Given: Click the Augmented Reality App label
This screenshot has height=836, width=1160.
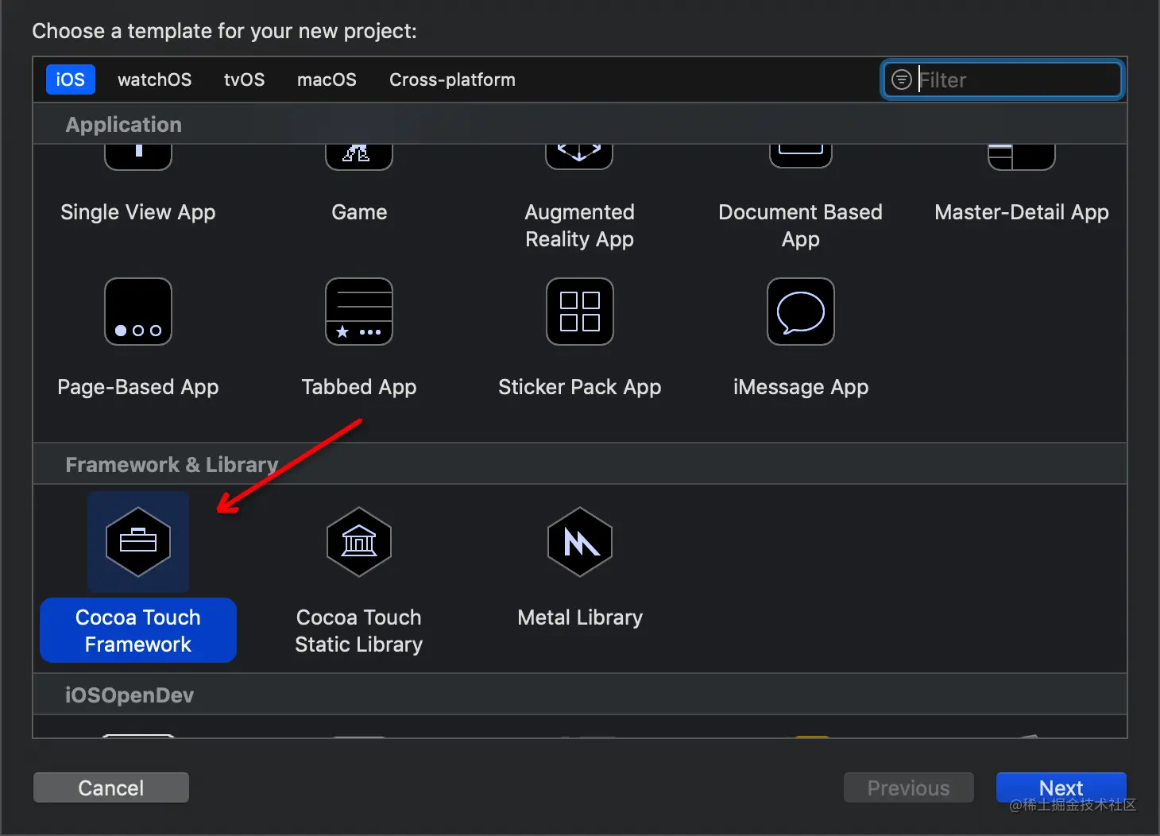Looking at the screenshot, I should click(x=580, y=226).
